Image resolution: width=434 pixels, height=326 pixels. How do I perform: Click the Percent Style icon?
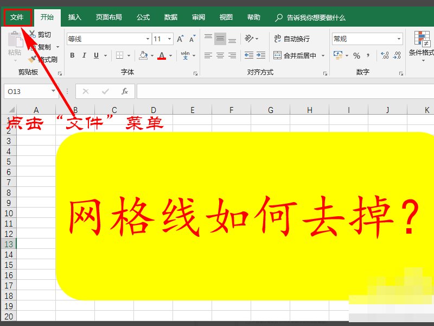[356, 54]
